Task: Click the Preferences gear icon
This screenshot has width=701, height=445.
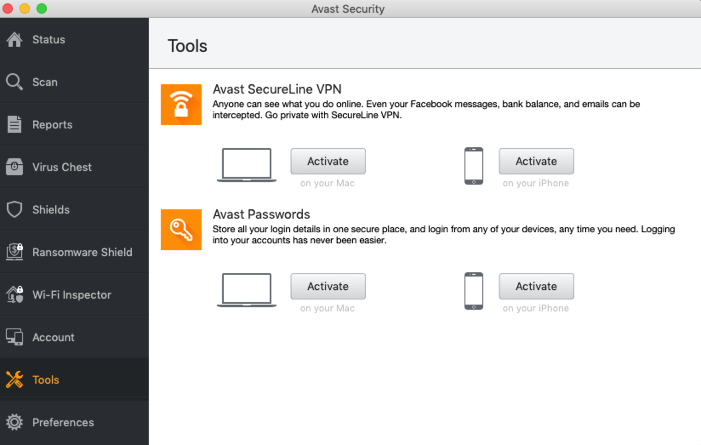Action: (14, 422)
